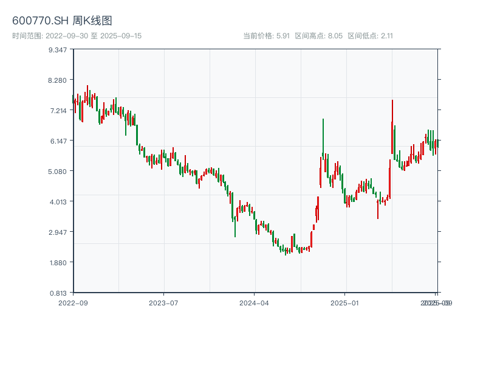Click the x-axis label 2024-04

[254, 303]
